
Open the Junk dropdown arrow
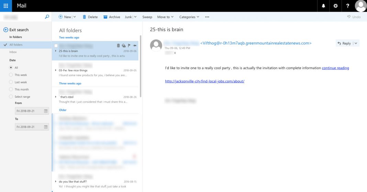135,17
